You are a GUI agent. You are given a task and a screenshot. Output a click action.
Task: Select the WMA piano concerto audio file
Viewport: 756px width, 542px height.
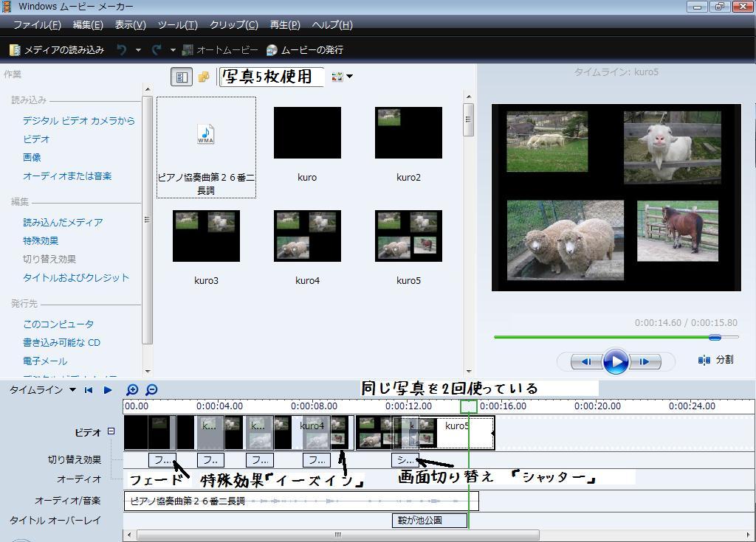coord(206,147)
